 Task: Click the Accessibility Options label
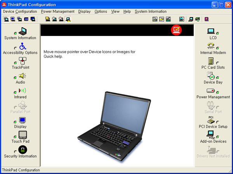(x=20, y=53)
